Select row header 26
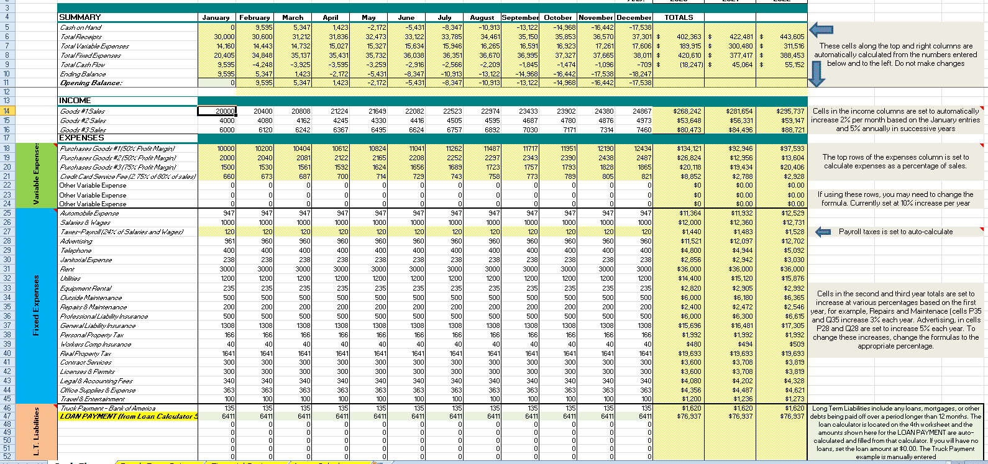This screenshot has width=988, height=464. point(7,222)
